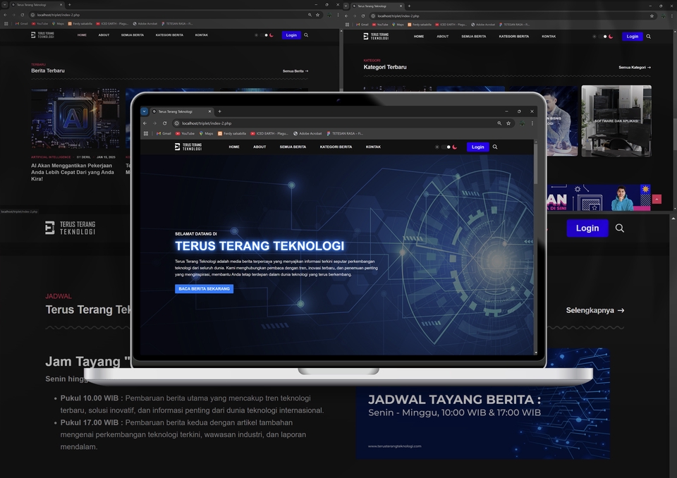
Task: Open the Maps bookmark in the laptop browser
Action: click(206, 133)
